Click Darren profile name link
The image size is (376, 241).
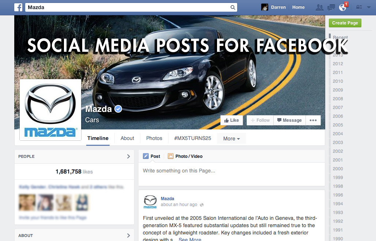(278, 7)
